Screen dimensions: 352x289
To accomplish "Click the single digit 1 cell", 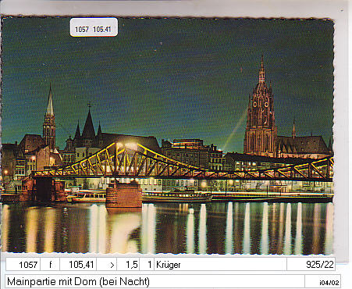I will click(x=147, y=265).
